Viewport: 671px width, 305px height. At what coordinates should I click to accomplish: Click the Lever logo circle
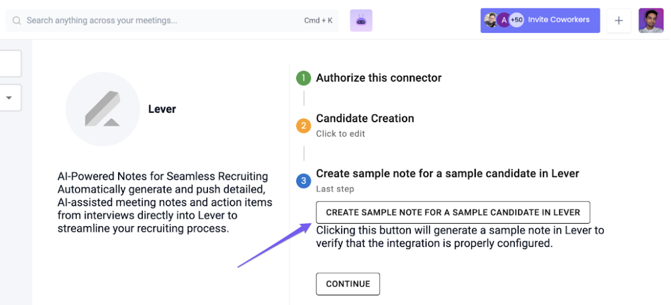tap(103, 109)
